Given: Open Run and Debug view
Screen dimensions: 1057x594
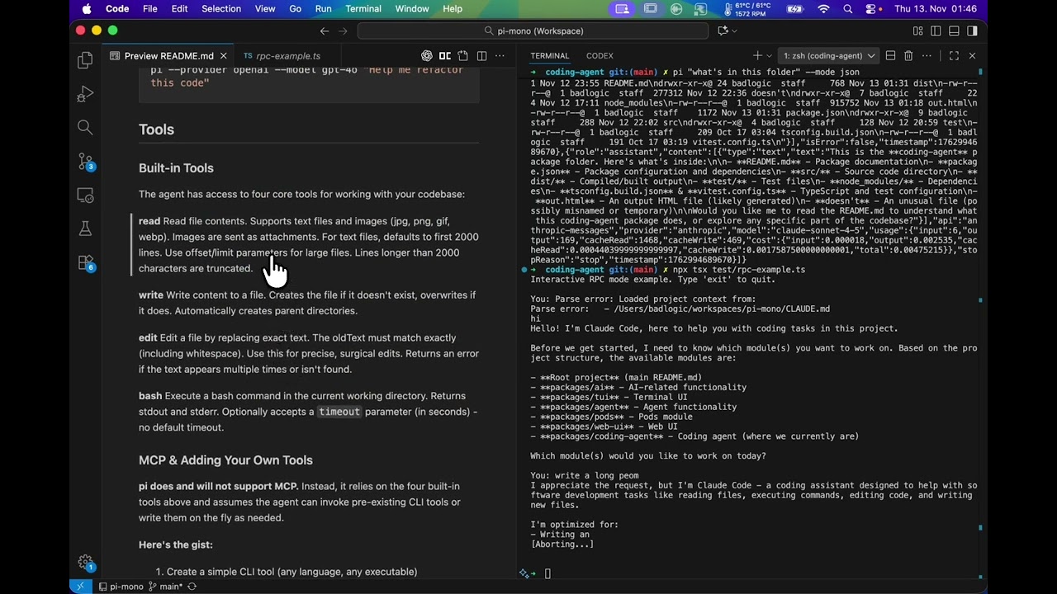Looking at the screenshot, I should pyautogui.click(x=85, y=94).
